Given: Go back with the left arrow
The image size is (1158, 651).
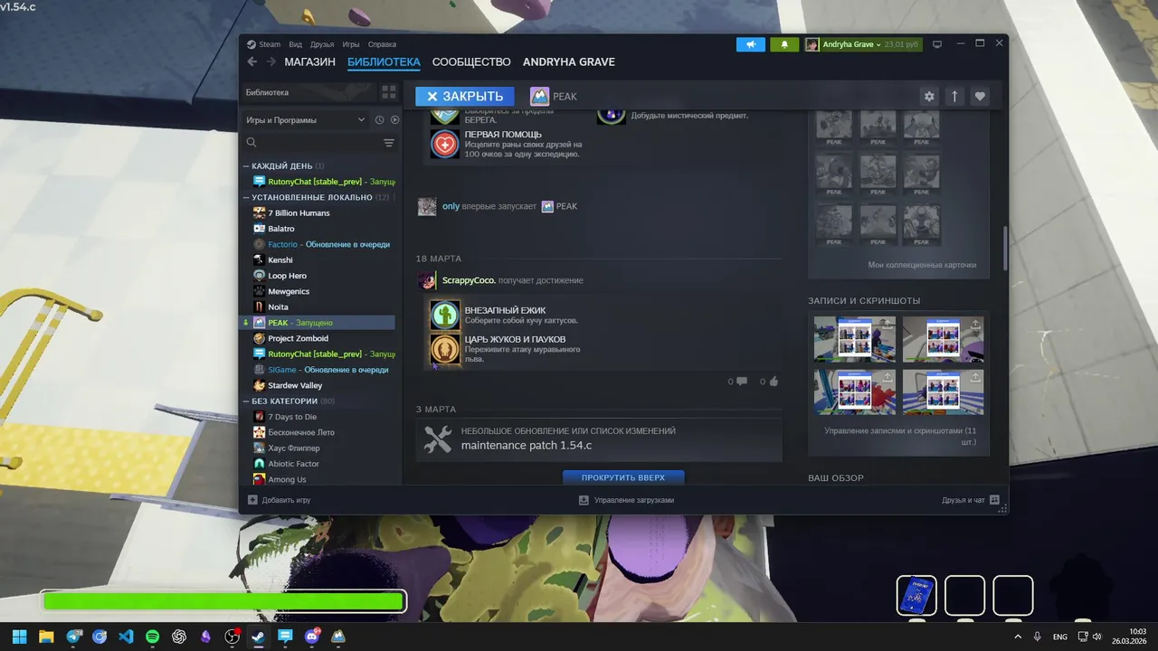Looking at the screenshot, I should [x=252, y=62].
